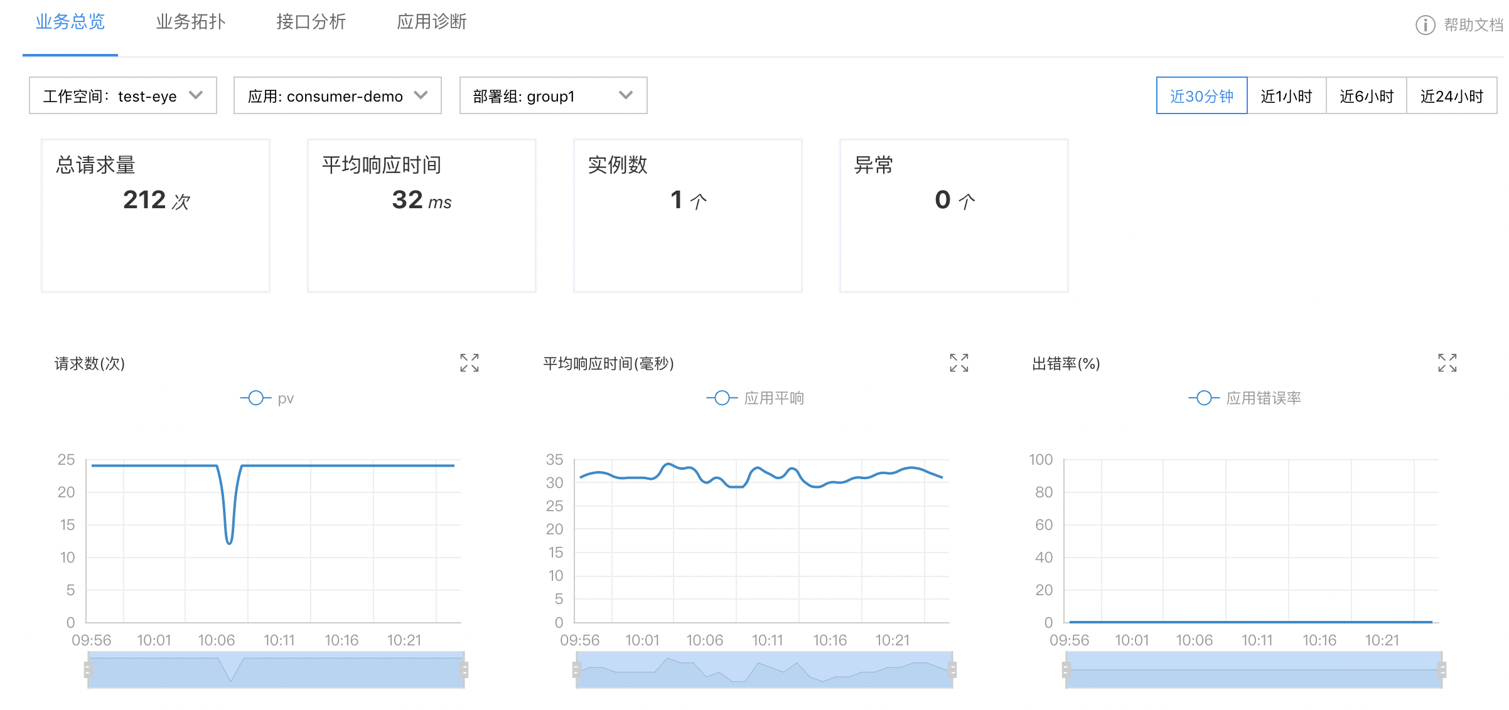Open the 工作空间 test-eye dropdown

click(123, 96)
